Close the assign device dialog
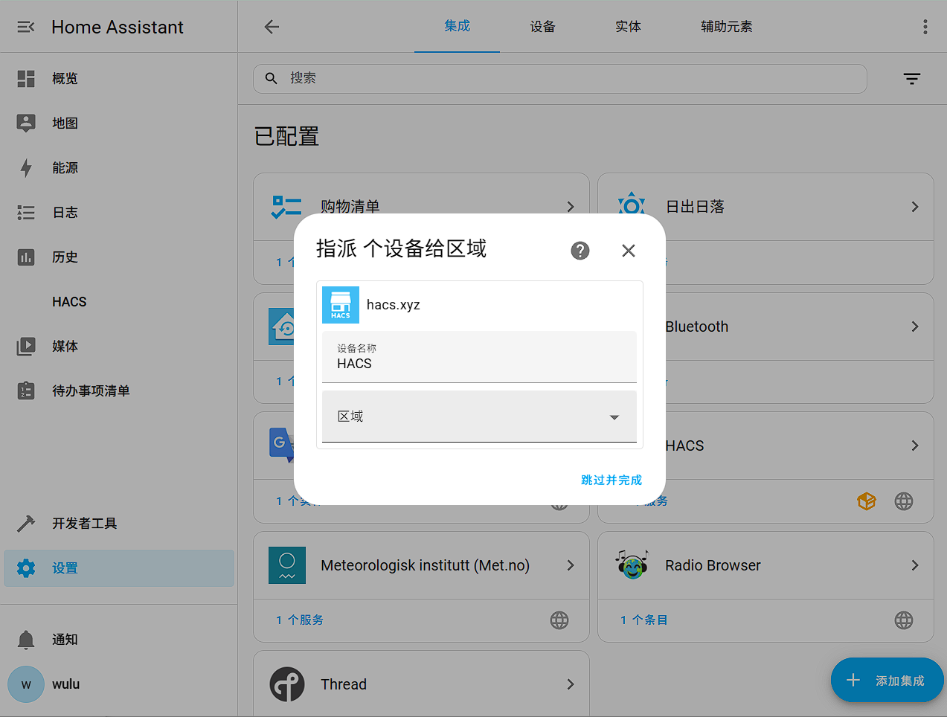Screen dimensions: 947x717 (x=629, y=251)
